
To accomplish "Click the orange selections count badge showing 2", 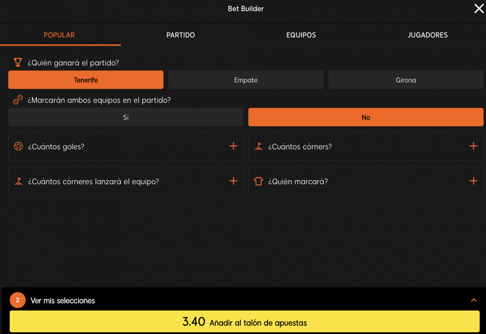I will [17, 300].
